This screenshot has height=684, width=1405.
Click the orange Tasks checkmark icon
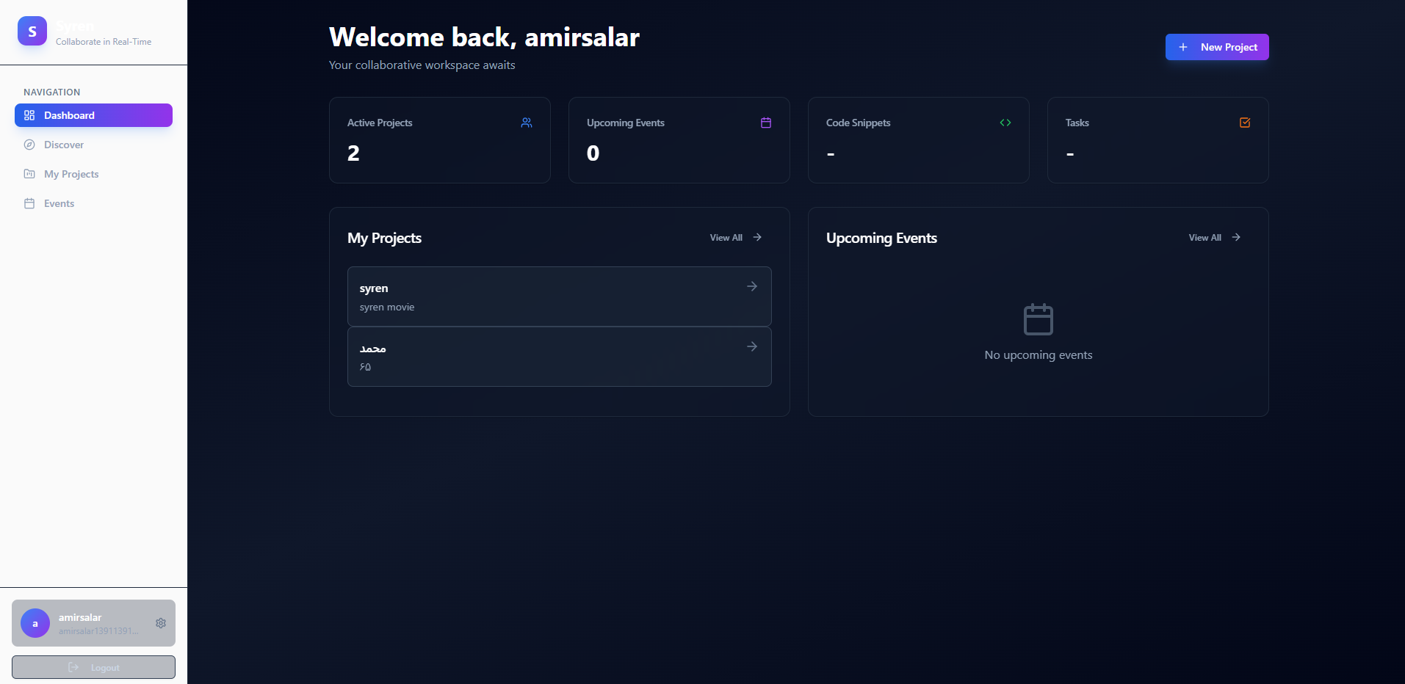(1244, 123)
